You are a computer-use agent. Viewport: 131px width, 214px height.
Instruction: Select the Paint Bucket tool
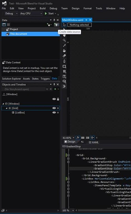(64, 51)
